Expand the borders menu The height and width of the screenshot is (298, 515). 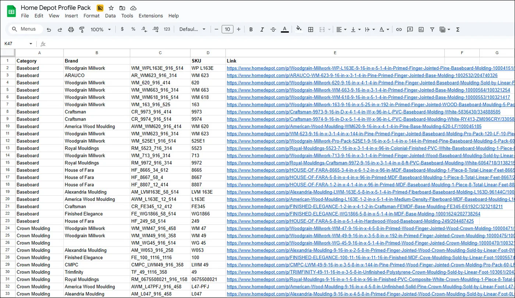[x=310, y=29]
